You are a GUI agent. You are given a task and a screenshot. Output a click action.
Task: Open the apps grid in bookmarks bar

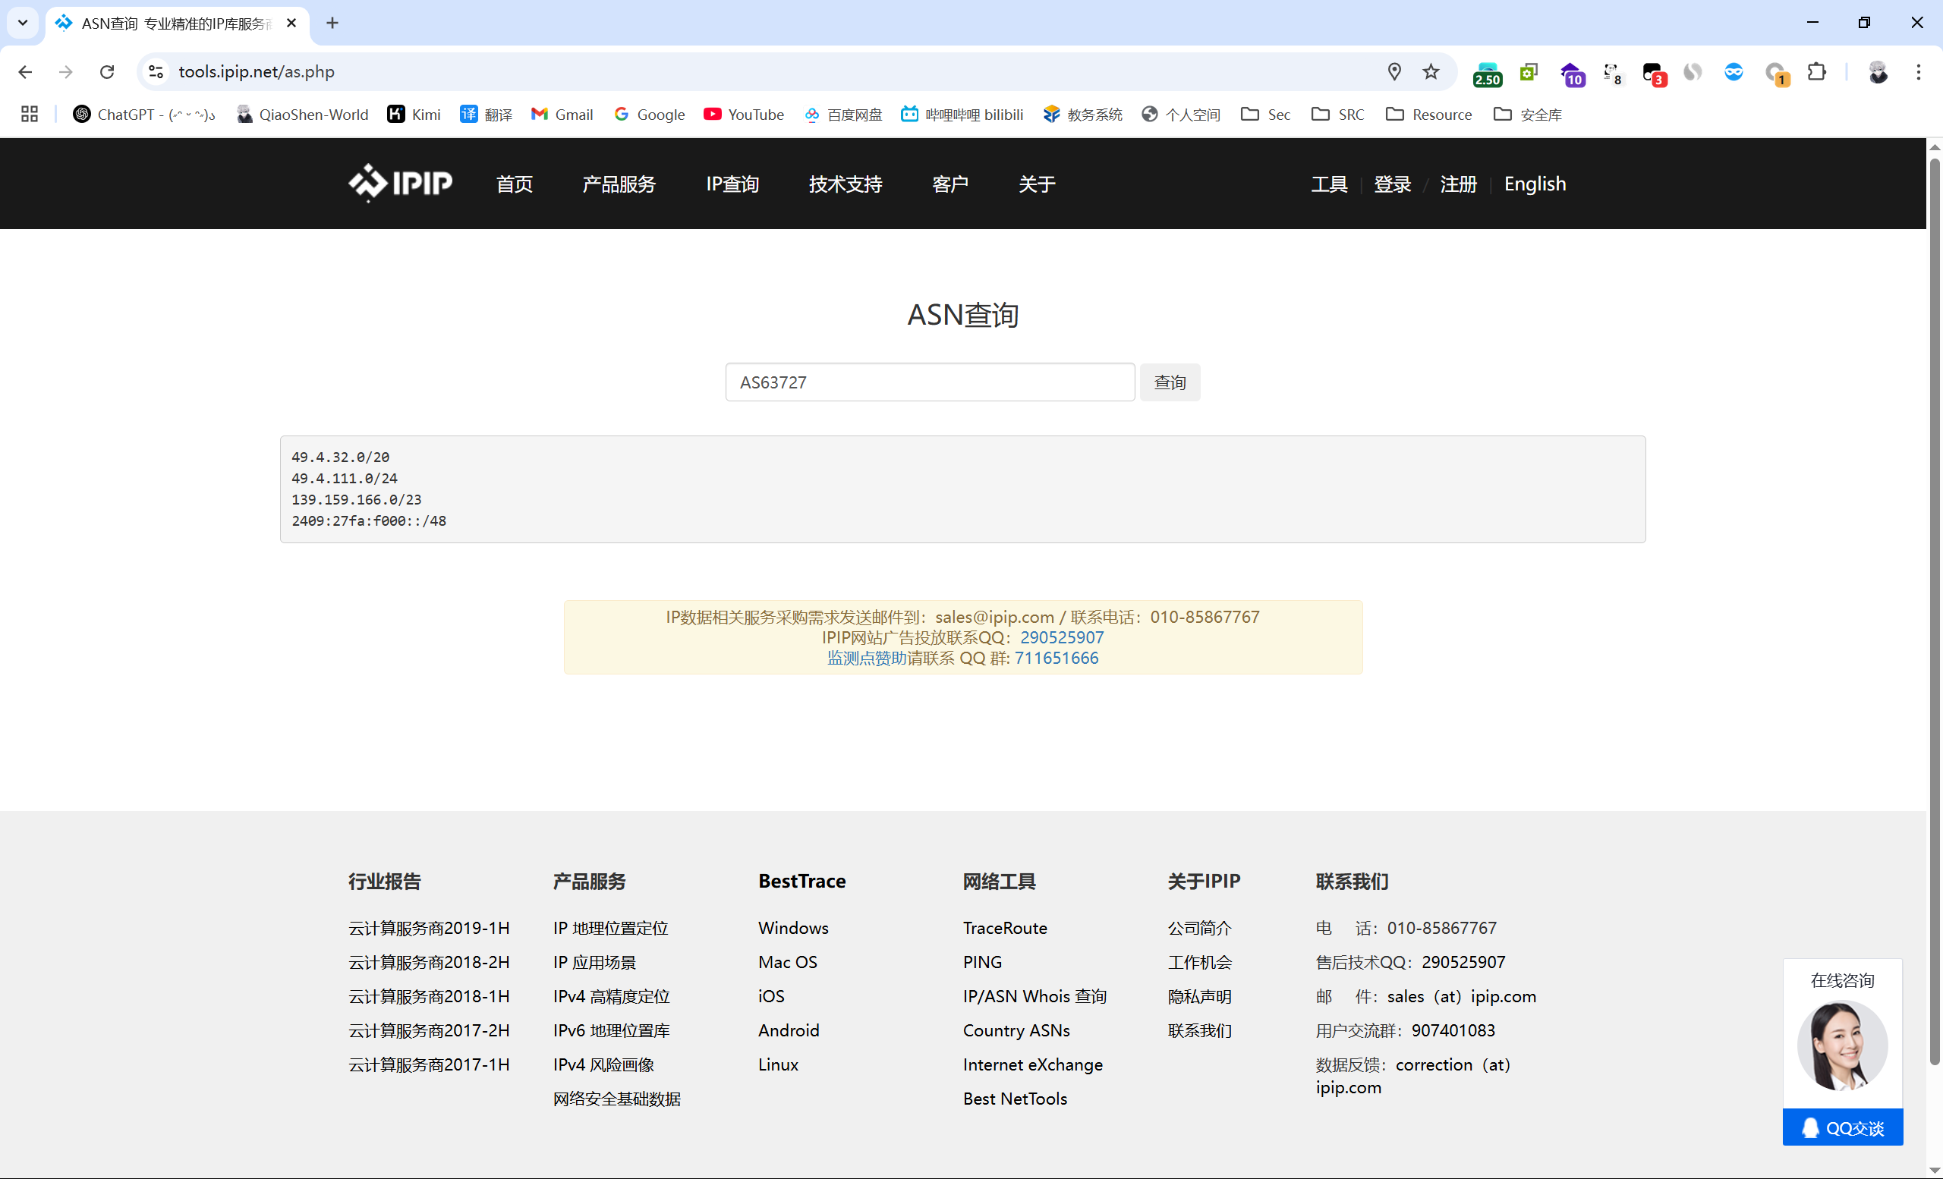point(29,115)
